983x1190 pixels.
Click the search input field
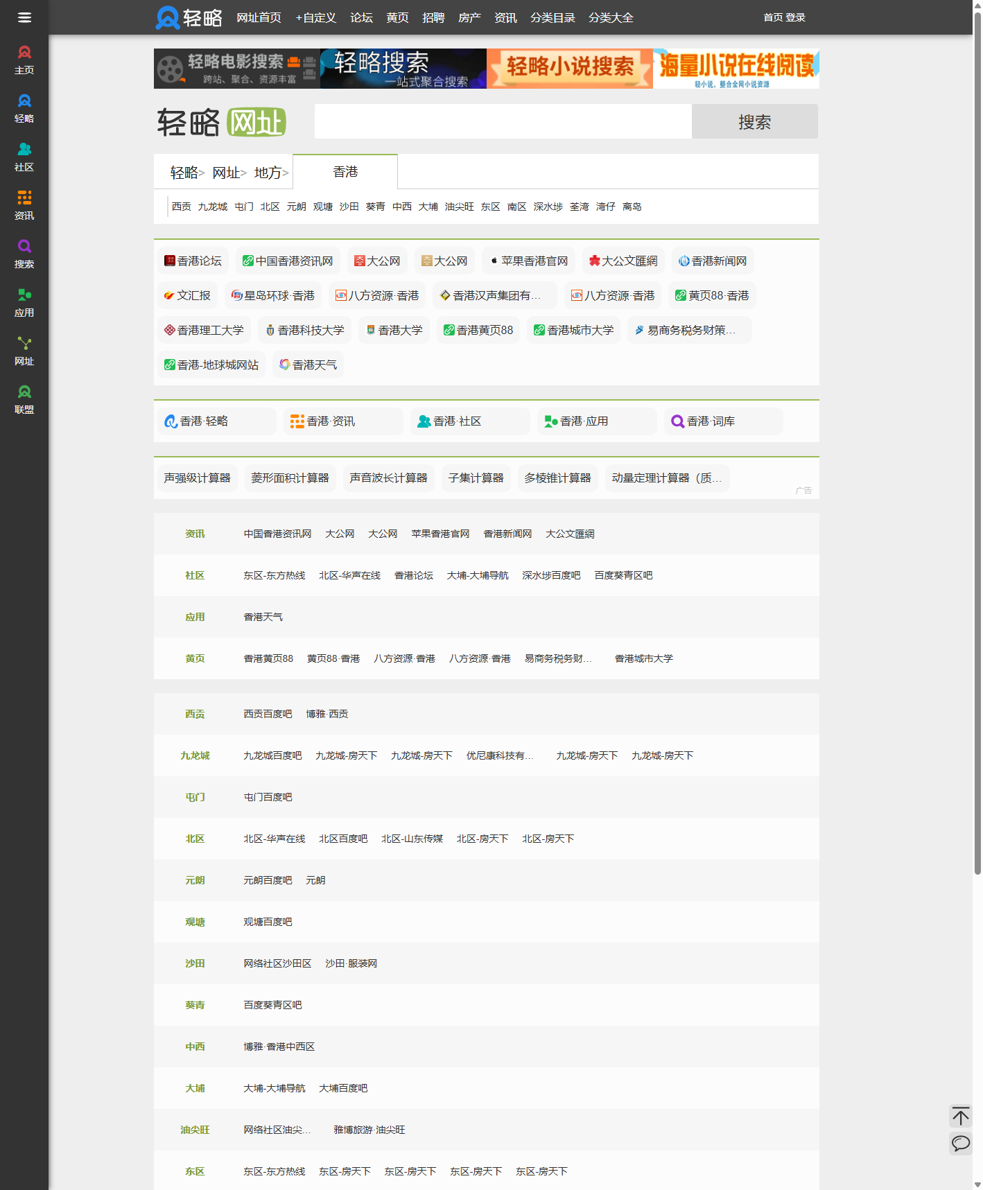tap(503, 121)
